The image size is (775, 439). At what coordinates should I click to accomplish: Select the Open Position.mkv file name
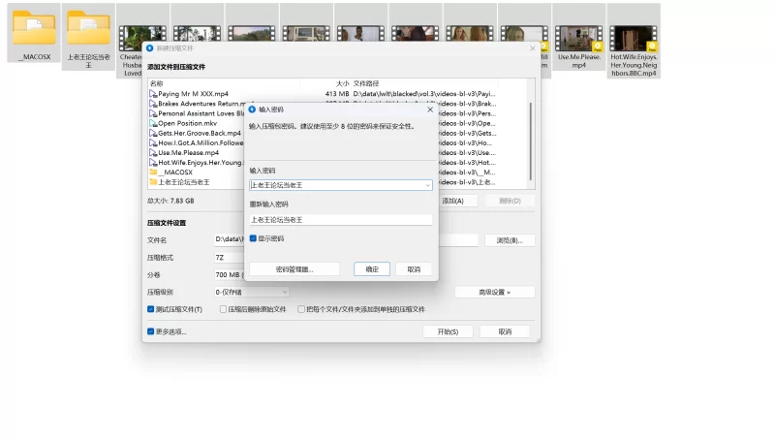coord(187,124)
